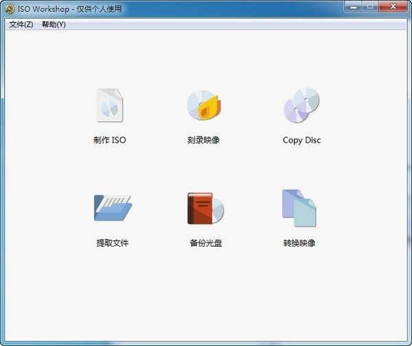Click the disabled maximize window button

tap(369, 7)
